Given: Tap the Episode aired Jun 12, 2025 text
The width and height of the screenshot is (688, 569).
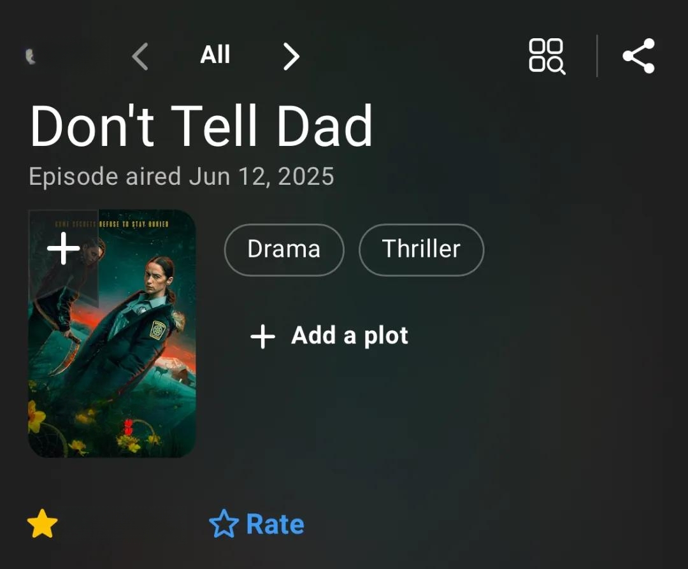Looking at the screenshot, I should tap(181, 176).
